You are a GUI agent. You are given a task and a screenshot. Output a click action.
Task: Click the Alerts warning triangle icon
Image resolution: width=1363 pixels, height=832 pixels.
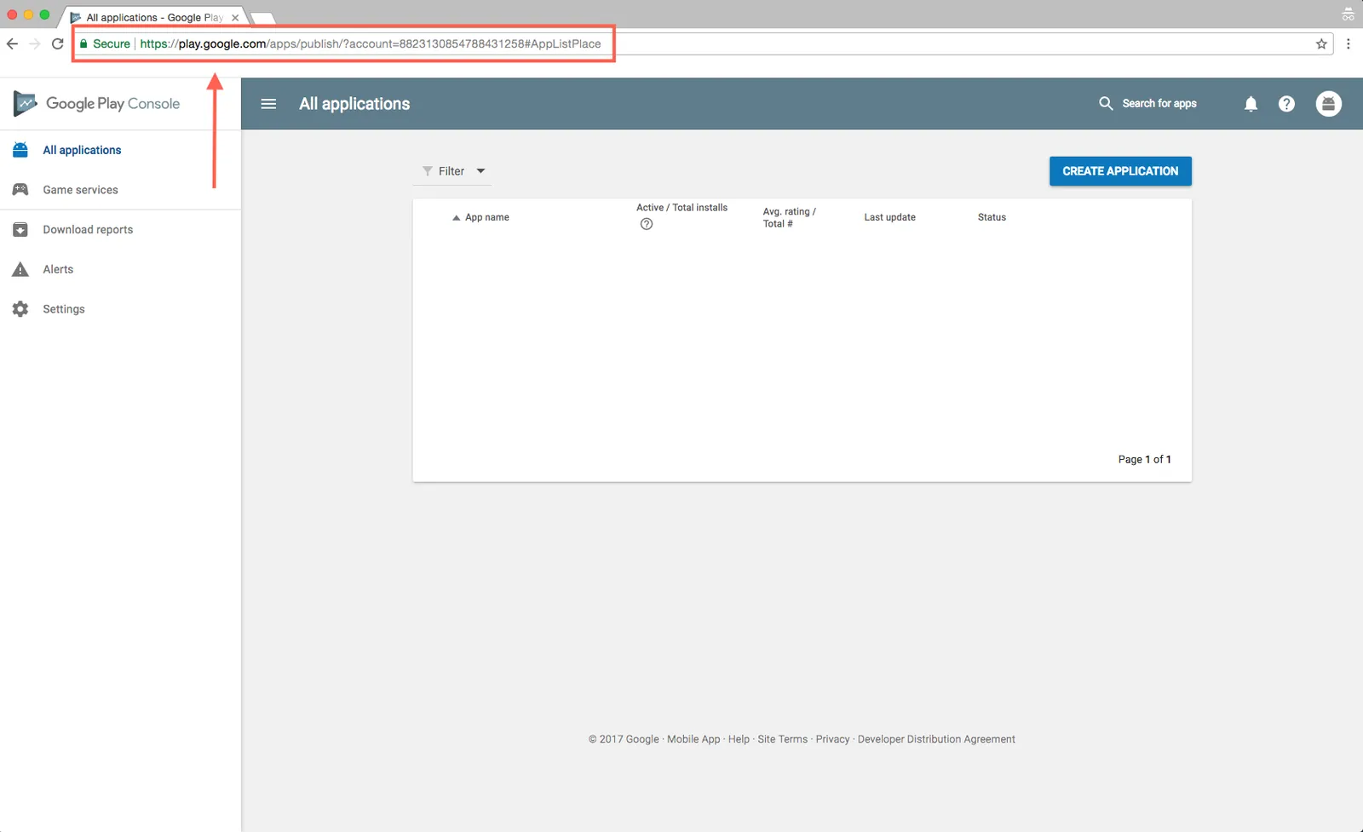point(20,269)
